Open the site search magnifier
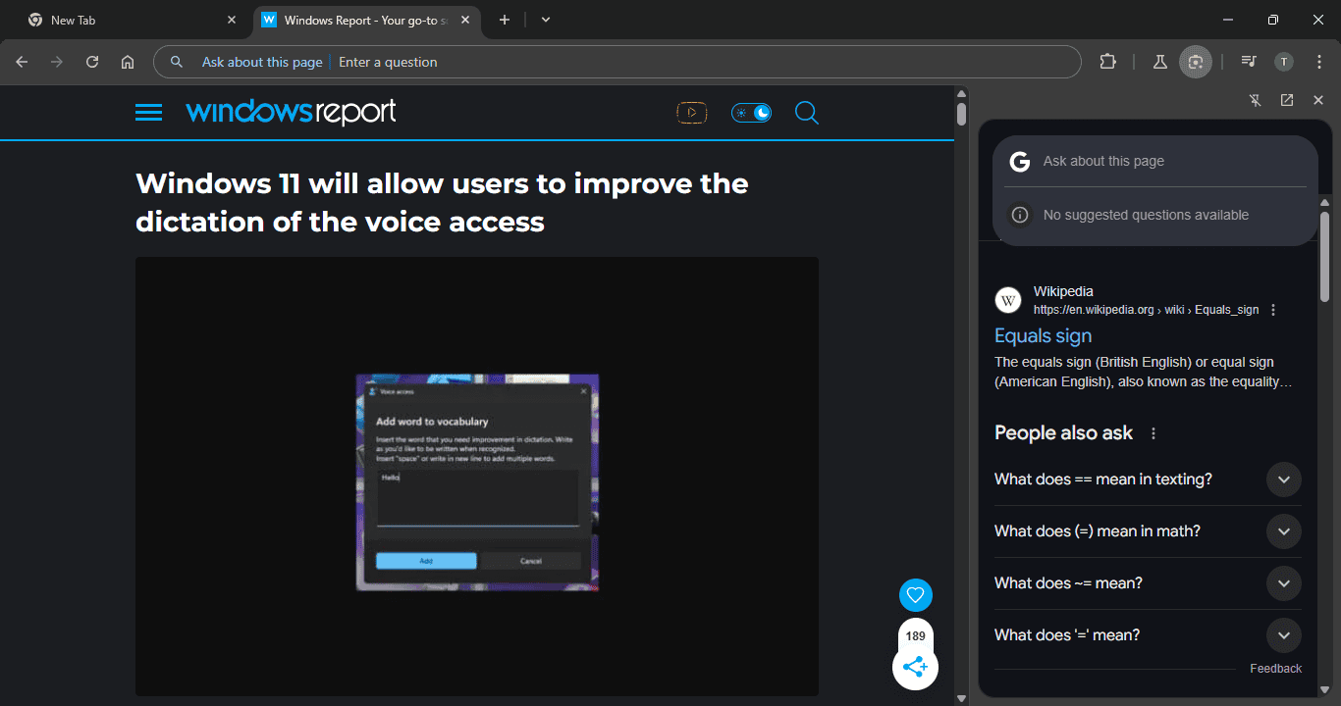This screenshot has height=706, width=1341. 806,113
